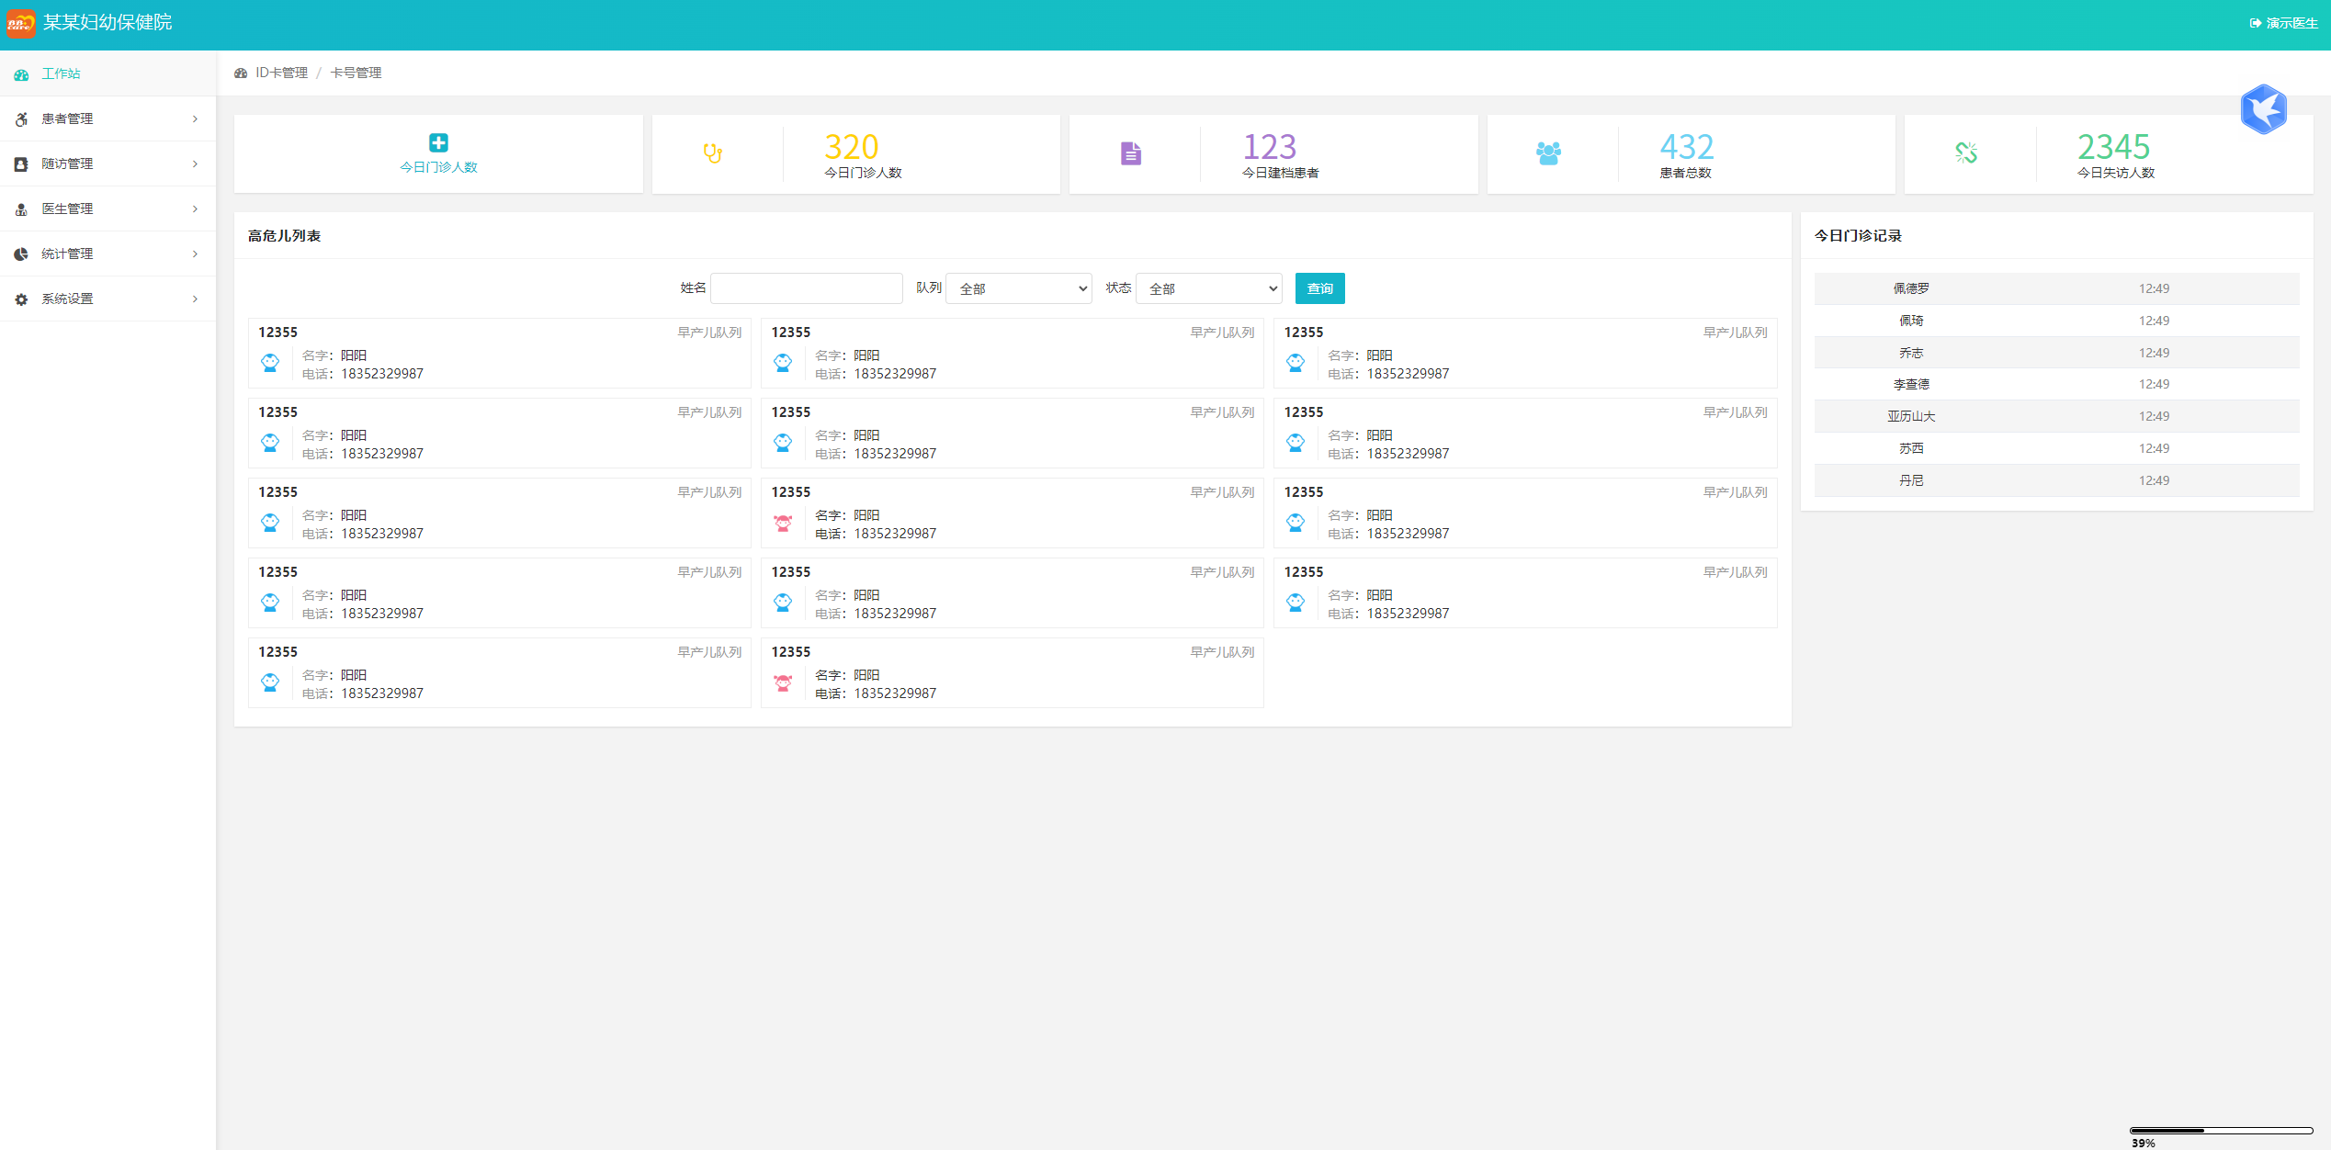This screenshot has height=1150, width=2331.
Task: Open the 系统设置 sidebar menu
Action: (107, 299)
